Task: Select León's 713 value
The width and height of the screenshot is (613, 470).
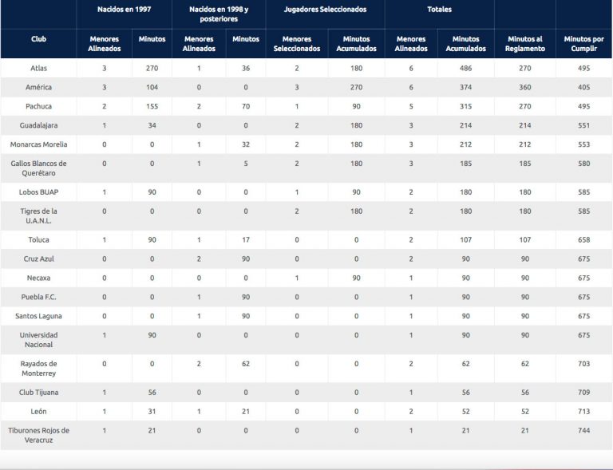Action: pyautogui.click(x=584, y=412)
